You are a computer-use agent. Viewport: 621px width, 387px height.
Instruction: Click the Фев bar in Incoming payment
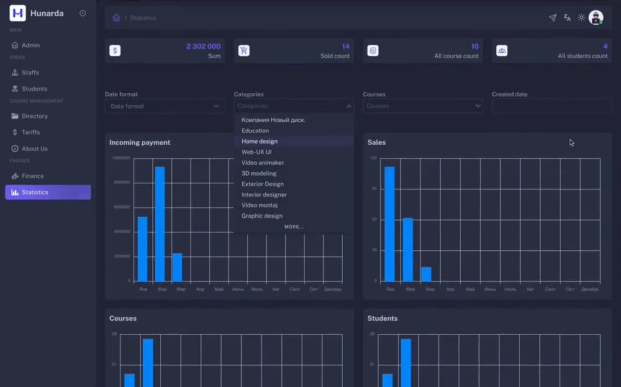point(160,224)
